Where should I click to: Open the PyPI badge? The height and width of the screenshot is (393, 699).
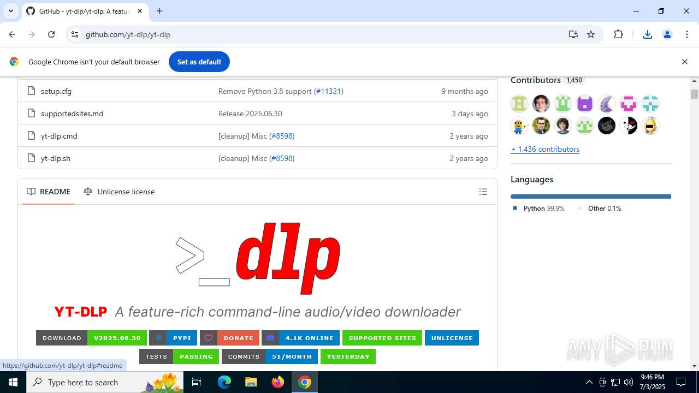pyautogui.click(x=173, y=338)
